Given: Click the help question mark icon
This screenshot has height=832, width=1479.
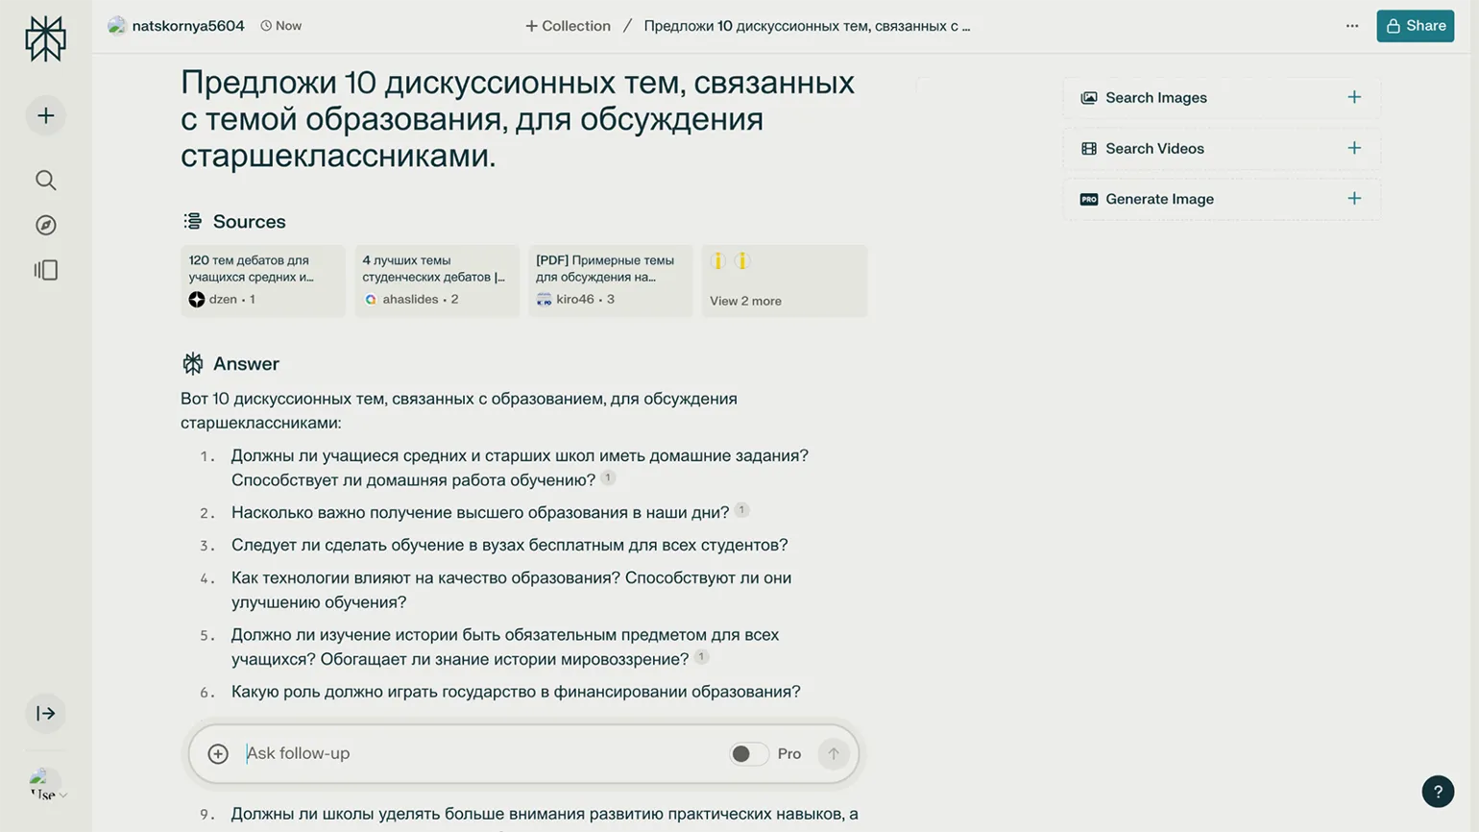Looking at the screenshot, I should (1437, 792).
